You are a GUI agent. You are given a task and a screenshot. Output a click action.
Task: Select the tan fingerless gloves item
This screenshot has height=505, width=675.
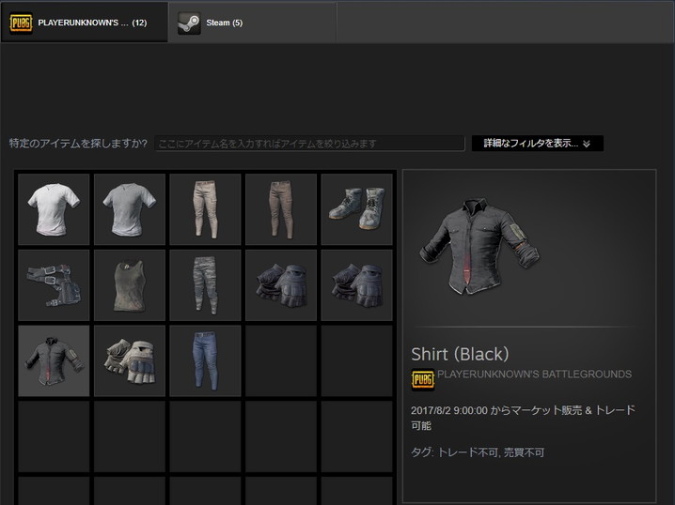(x=130, y=360)
